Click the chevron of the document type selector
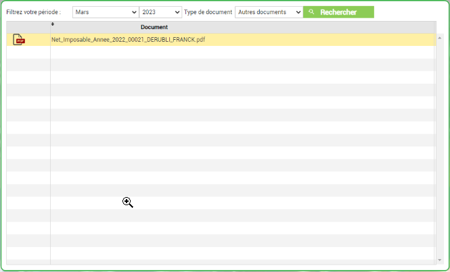 click(x=298, y=12)
